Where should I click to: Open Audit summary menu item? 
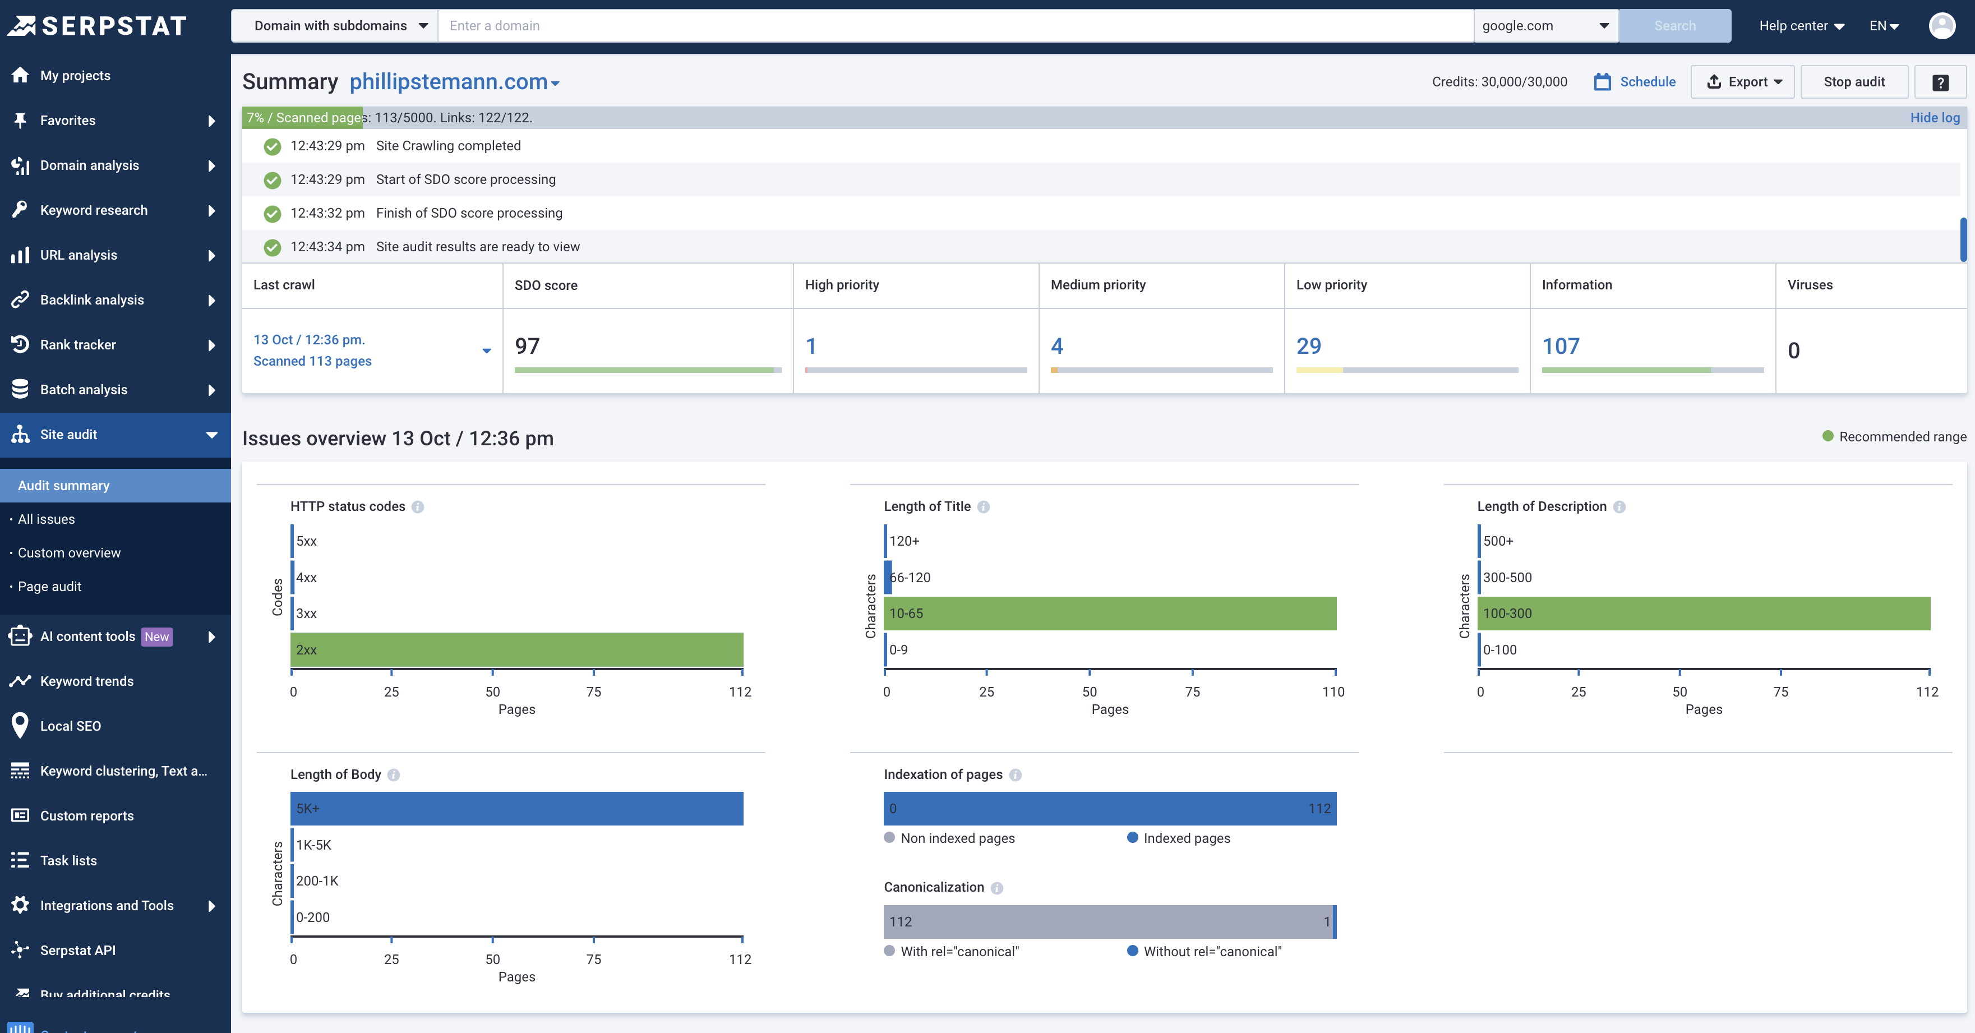pos(115,486)
